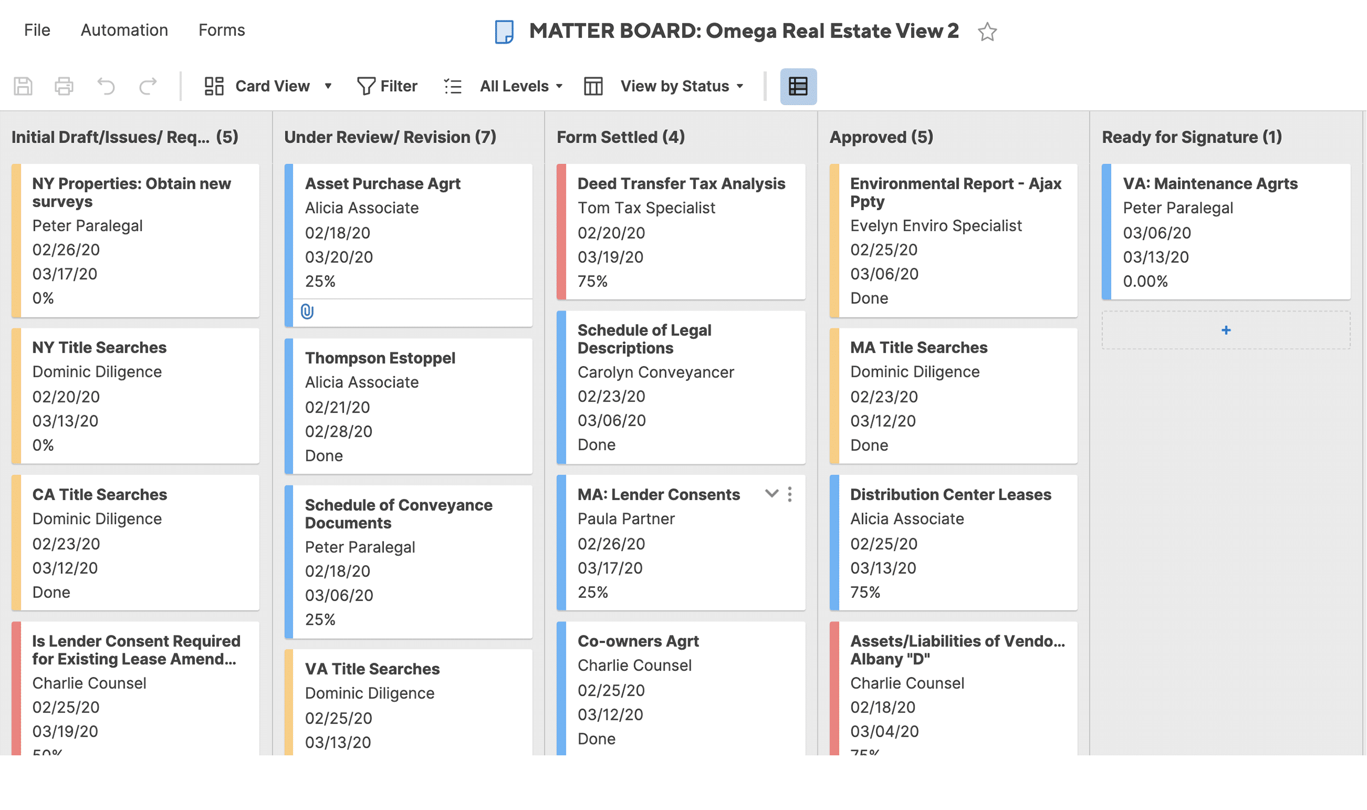The image size is (1367, 810).
Task: Click the document icon beside the board title
Action: pyautogui.click(x=503, y=31)
